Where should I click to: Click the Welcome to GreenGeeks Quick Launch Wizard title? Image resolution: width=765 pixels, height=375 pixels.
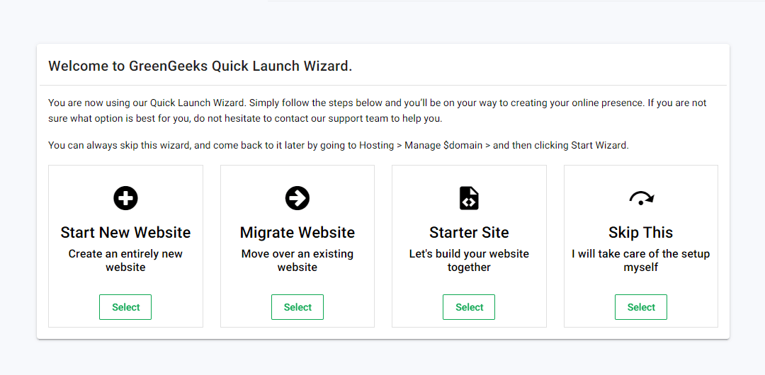click(x=200, y=67)
